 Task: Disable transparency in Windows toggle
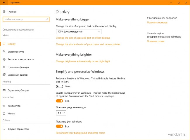pyautogui.click(x=59, y=101)
